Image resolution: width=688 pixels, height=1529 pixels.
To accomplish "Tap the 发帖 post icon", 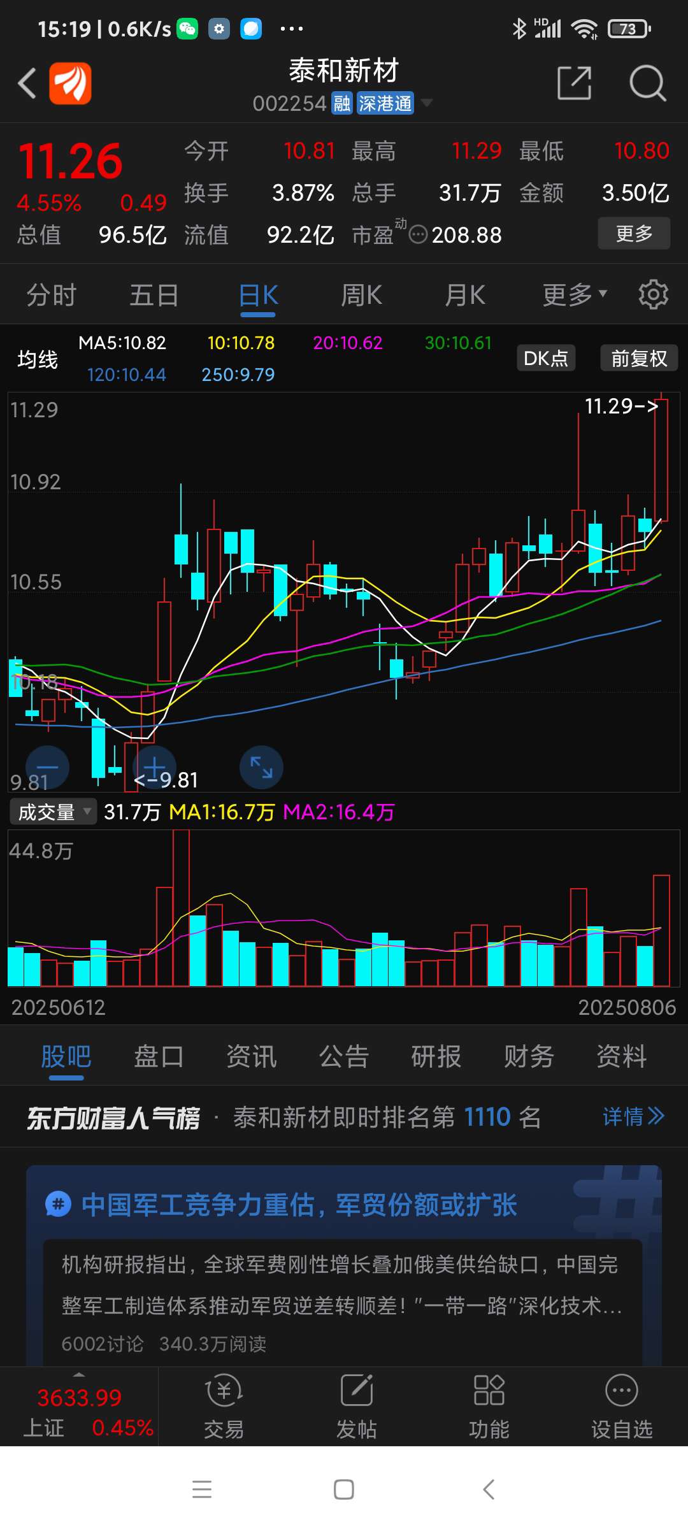I will tap(356, 1407).
